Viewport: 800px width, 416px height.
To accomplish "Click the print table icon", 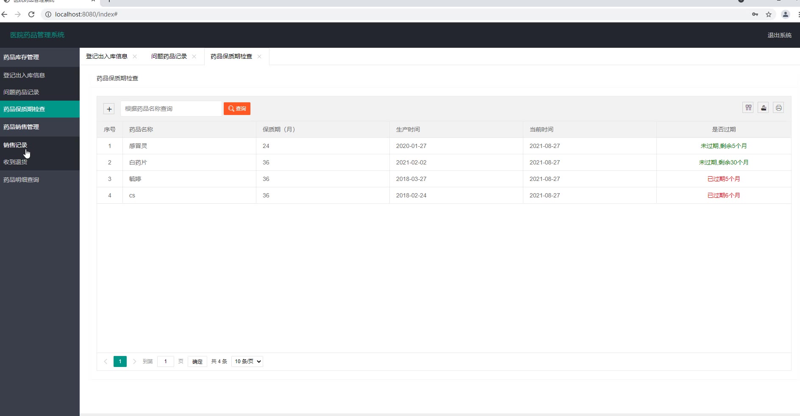I will [x=779, y=108].
